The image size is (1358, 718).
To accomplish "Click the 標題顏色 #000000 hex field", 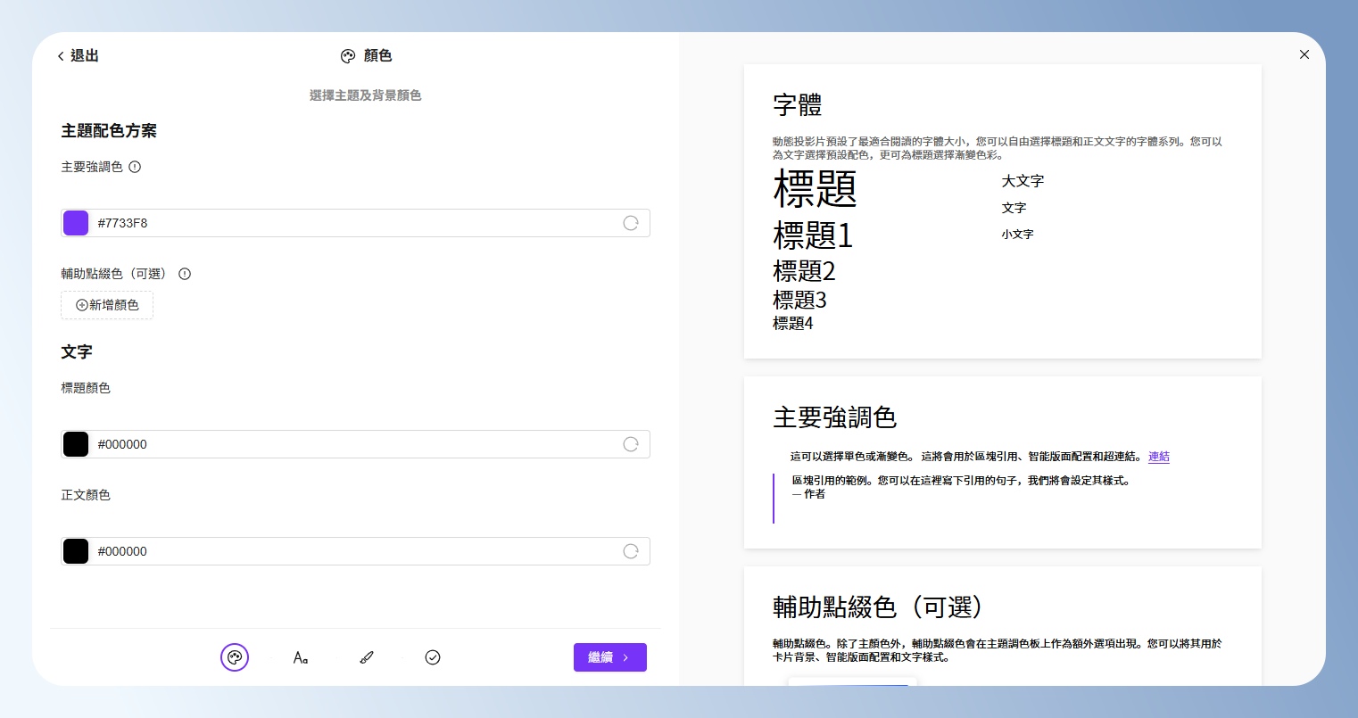I will click(348, 444).
